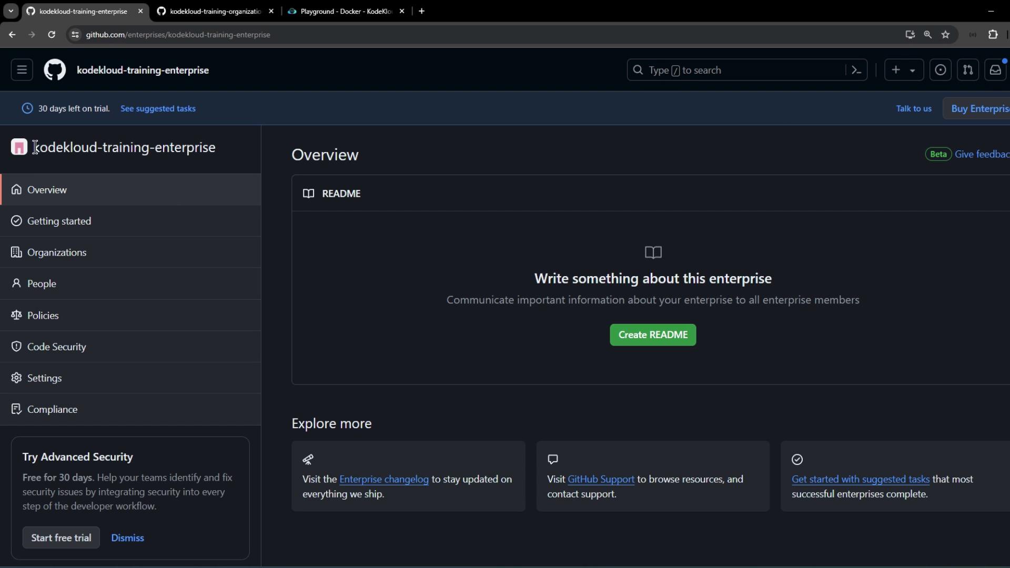The height and width of the screenshot is (568, 1010).
Task: Click the Start free trial button
Action: [61, 537]
